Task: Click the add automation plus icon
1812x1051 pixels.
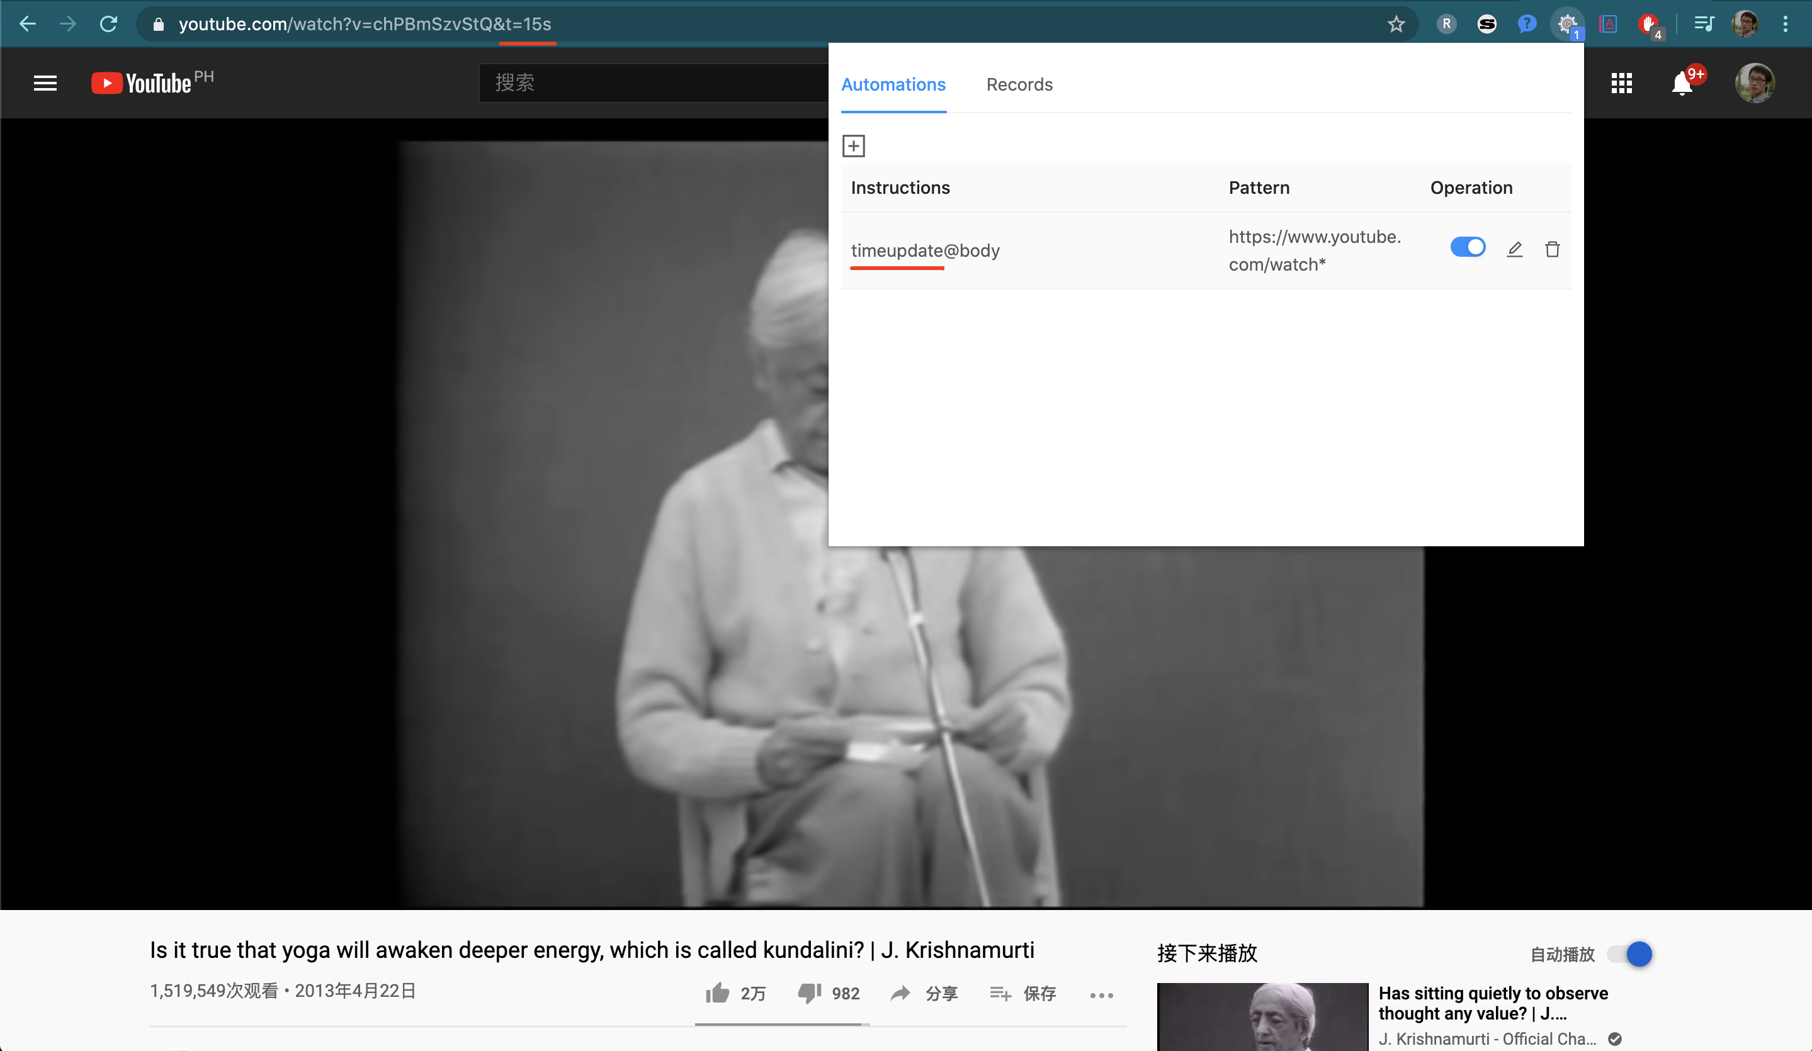Action: point(852,146)
